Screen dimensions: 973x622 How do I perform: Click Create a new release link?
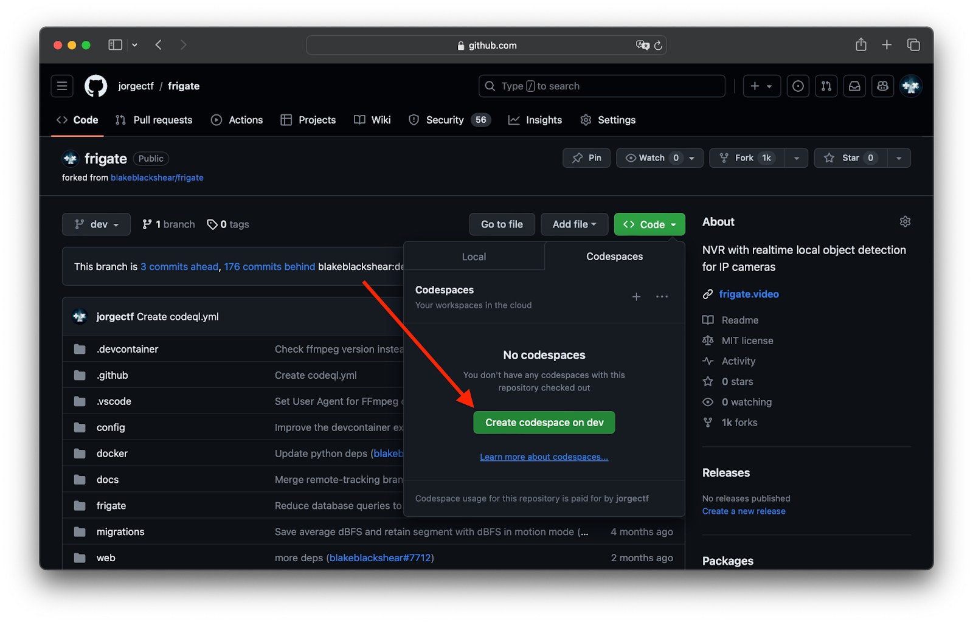[744, 511]
